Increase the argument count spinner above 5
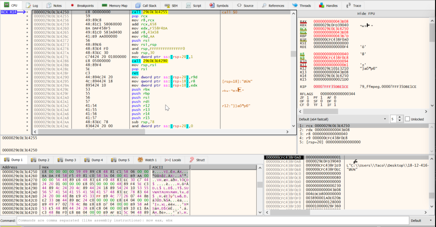This screenshot has width=436, height=227. pos(400,118)
